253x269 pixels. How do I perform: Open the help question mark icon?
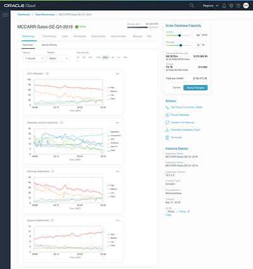[x=238, y=6]
